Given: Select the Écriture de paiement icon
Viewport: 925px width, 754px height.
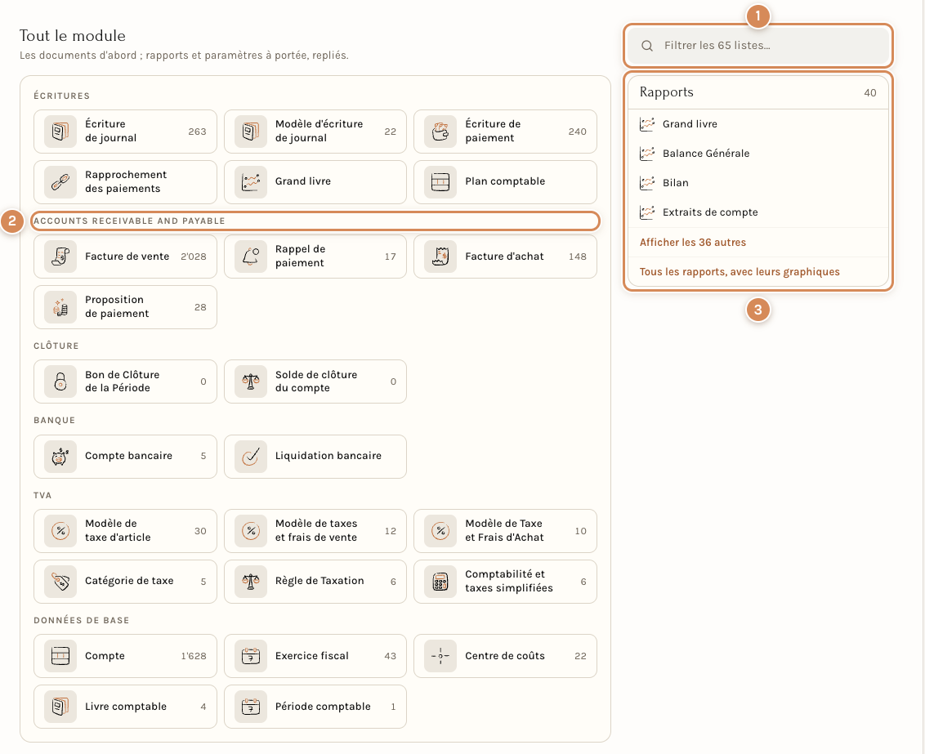Looking at the screenshot, I should coord(440,132).
